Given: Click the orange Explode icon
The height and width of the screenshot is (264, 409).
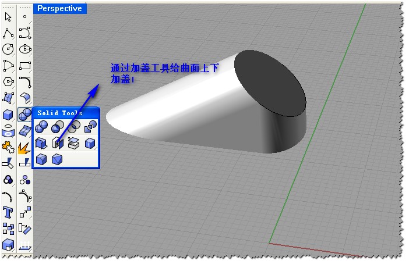Looking at the screenshot, I should pyautogui.click(x=24, y=148).
